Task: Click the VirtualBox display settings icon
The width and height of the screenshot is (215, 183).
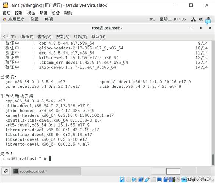Action: [x=160, y=179]
